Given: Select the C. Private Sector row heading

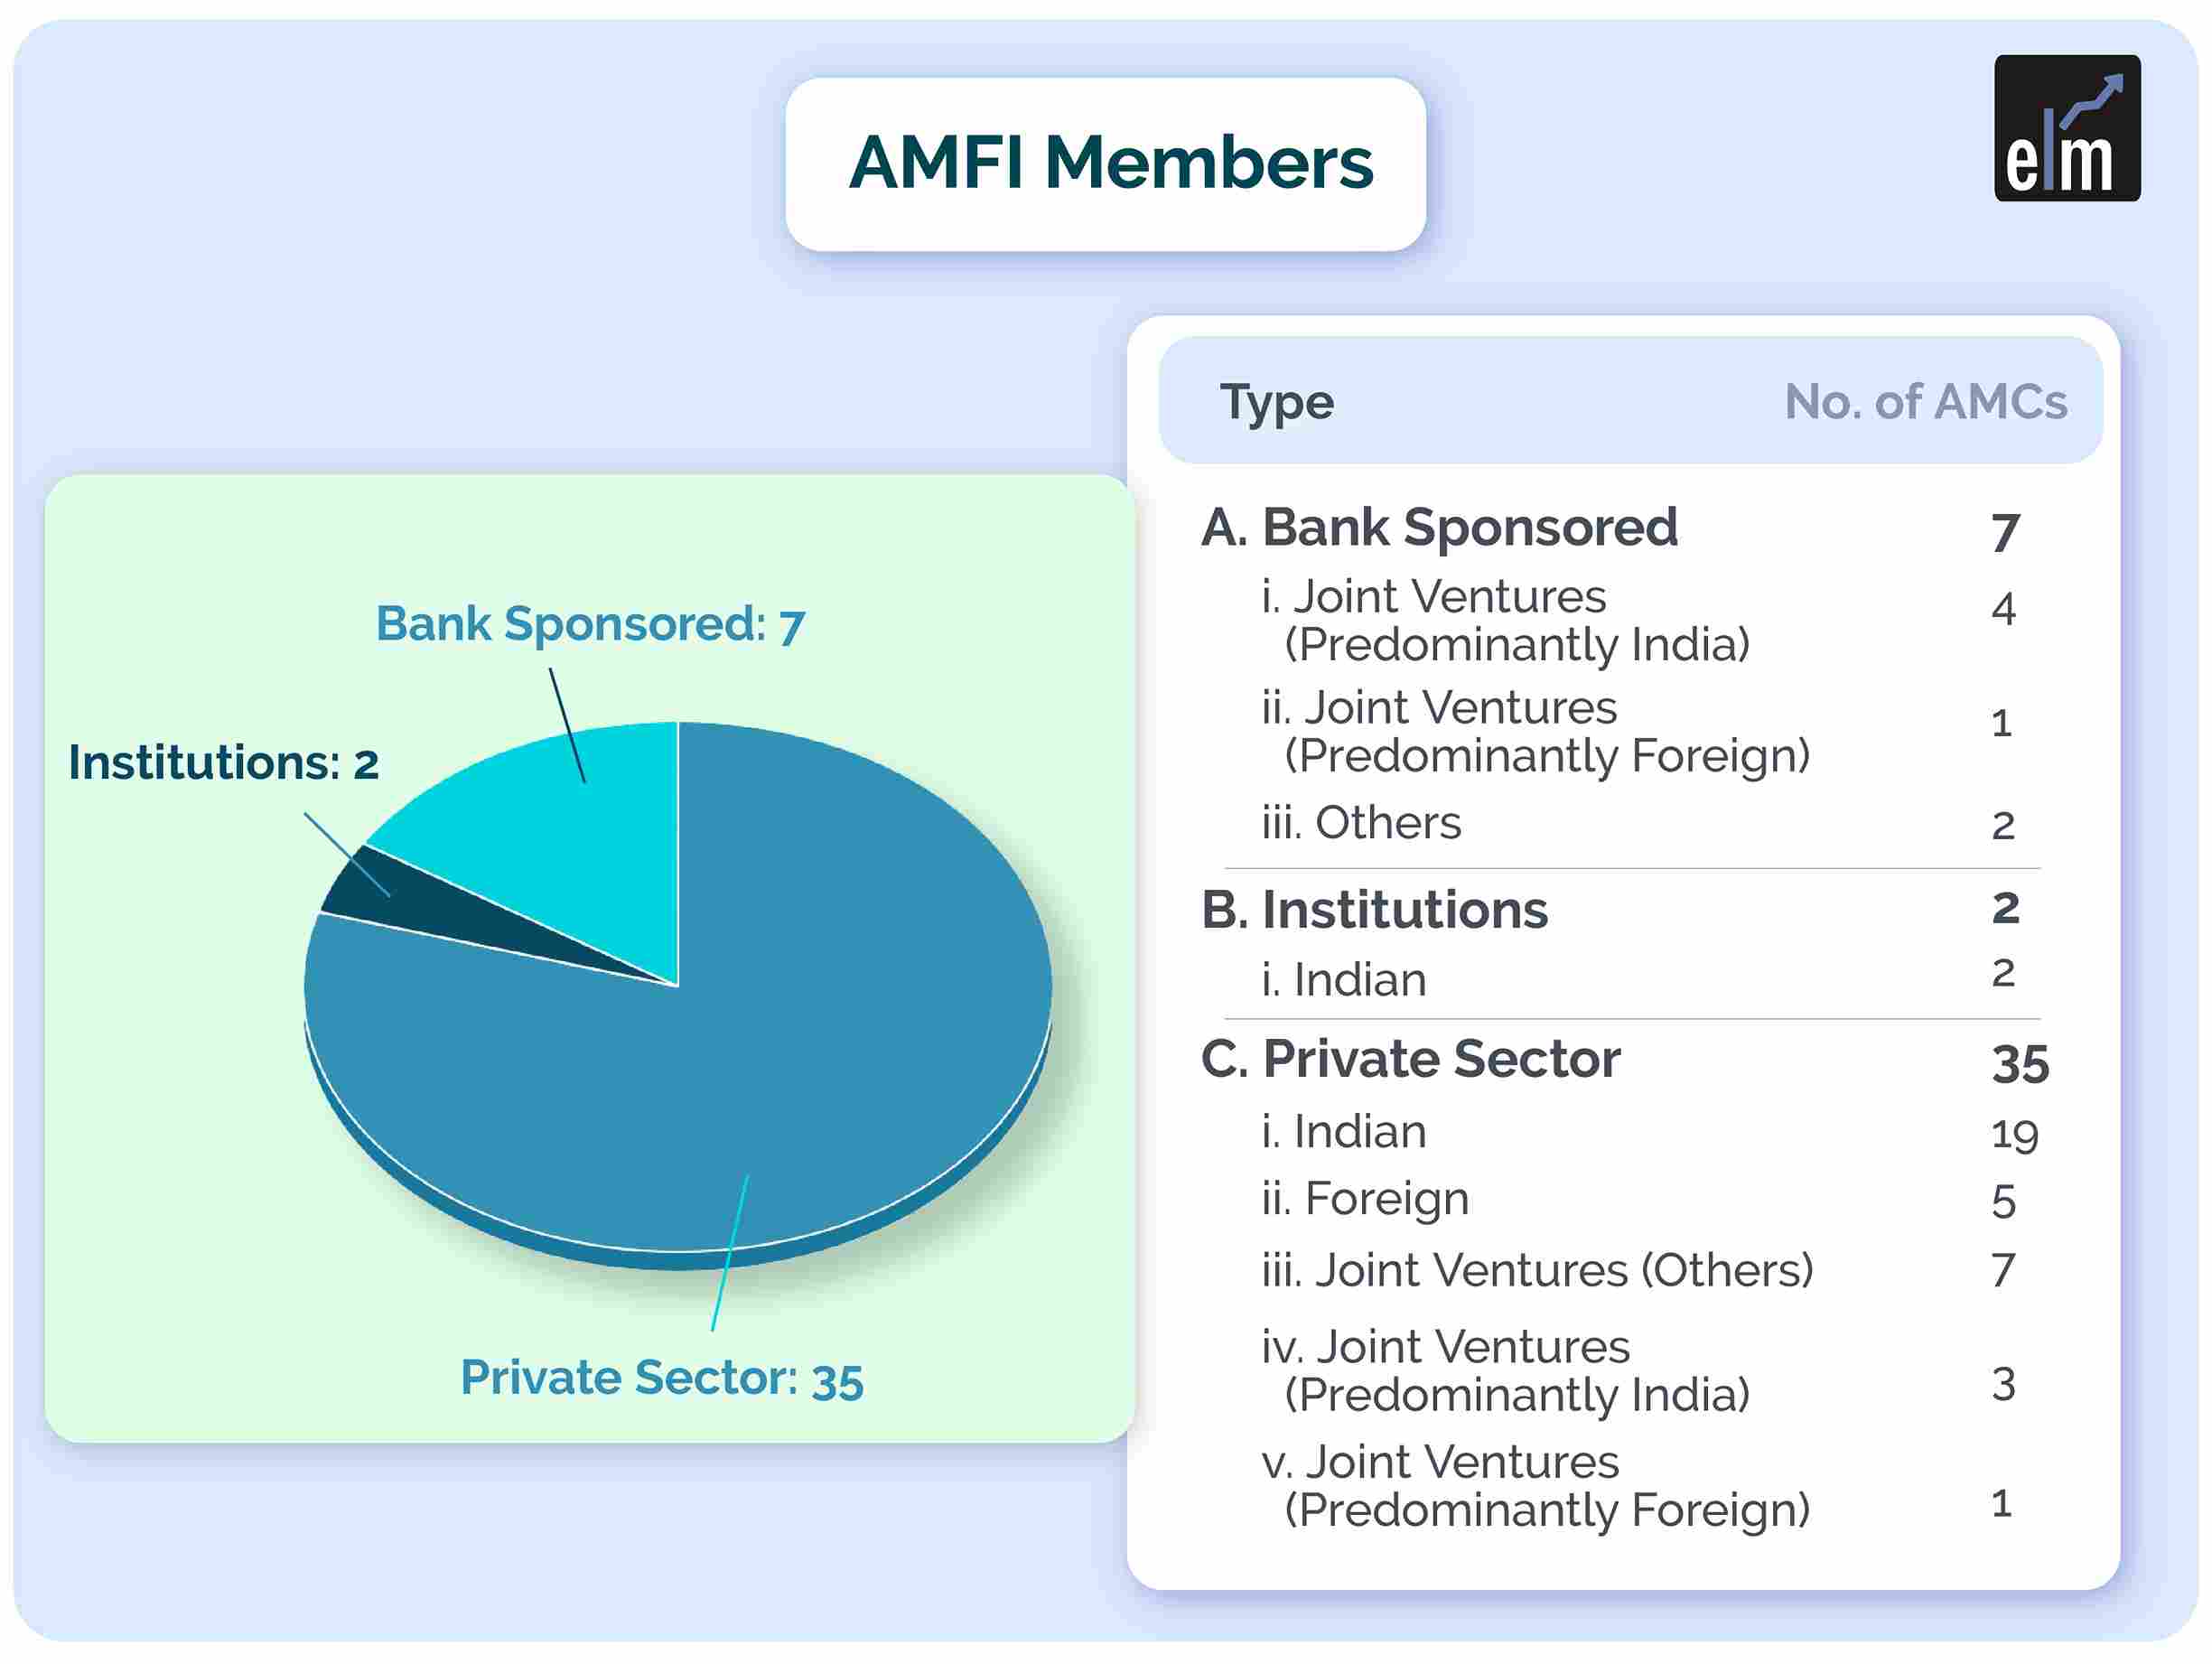Looking at the screenshot, I should pos(1410,1059).
